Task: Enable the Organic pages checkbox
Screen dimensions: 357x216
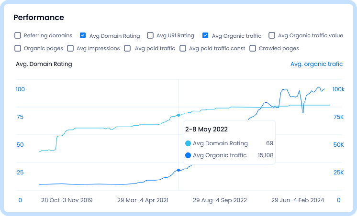Action: point(18,48)
